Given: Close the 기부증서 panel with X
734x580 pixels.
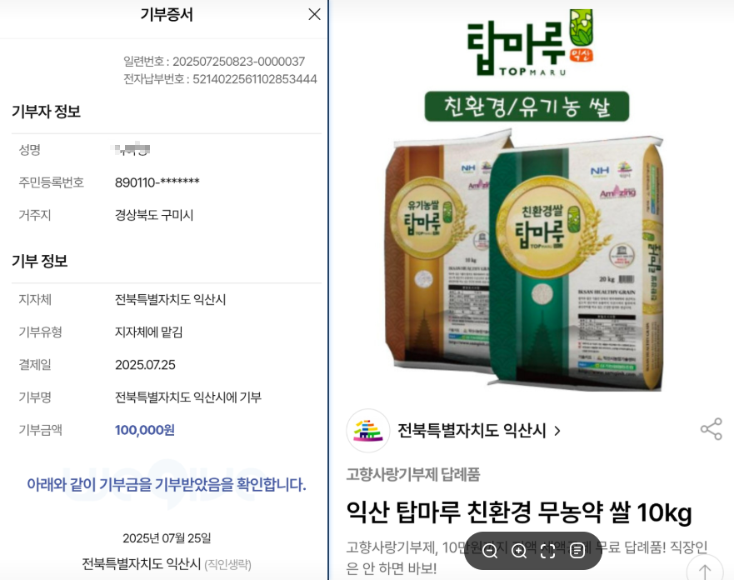Looking at the screenshot, I should [x=315, y=14].
